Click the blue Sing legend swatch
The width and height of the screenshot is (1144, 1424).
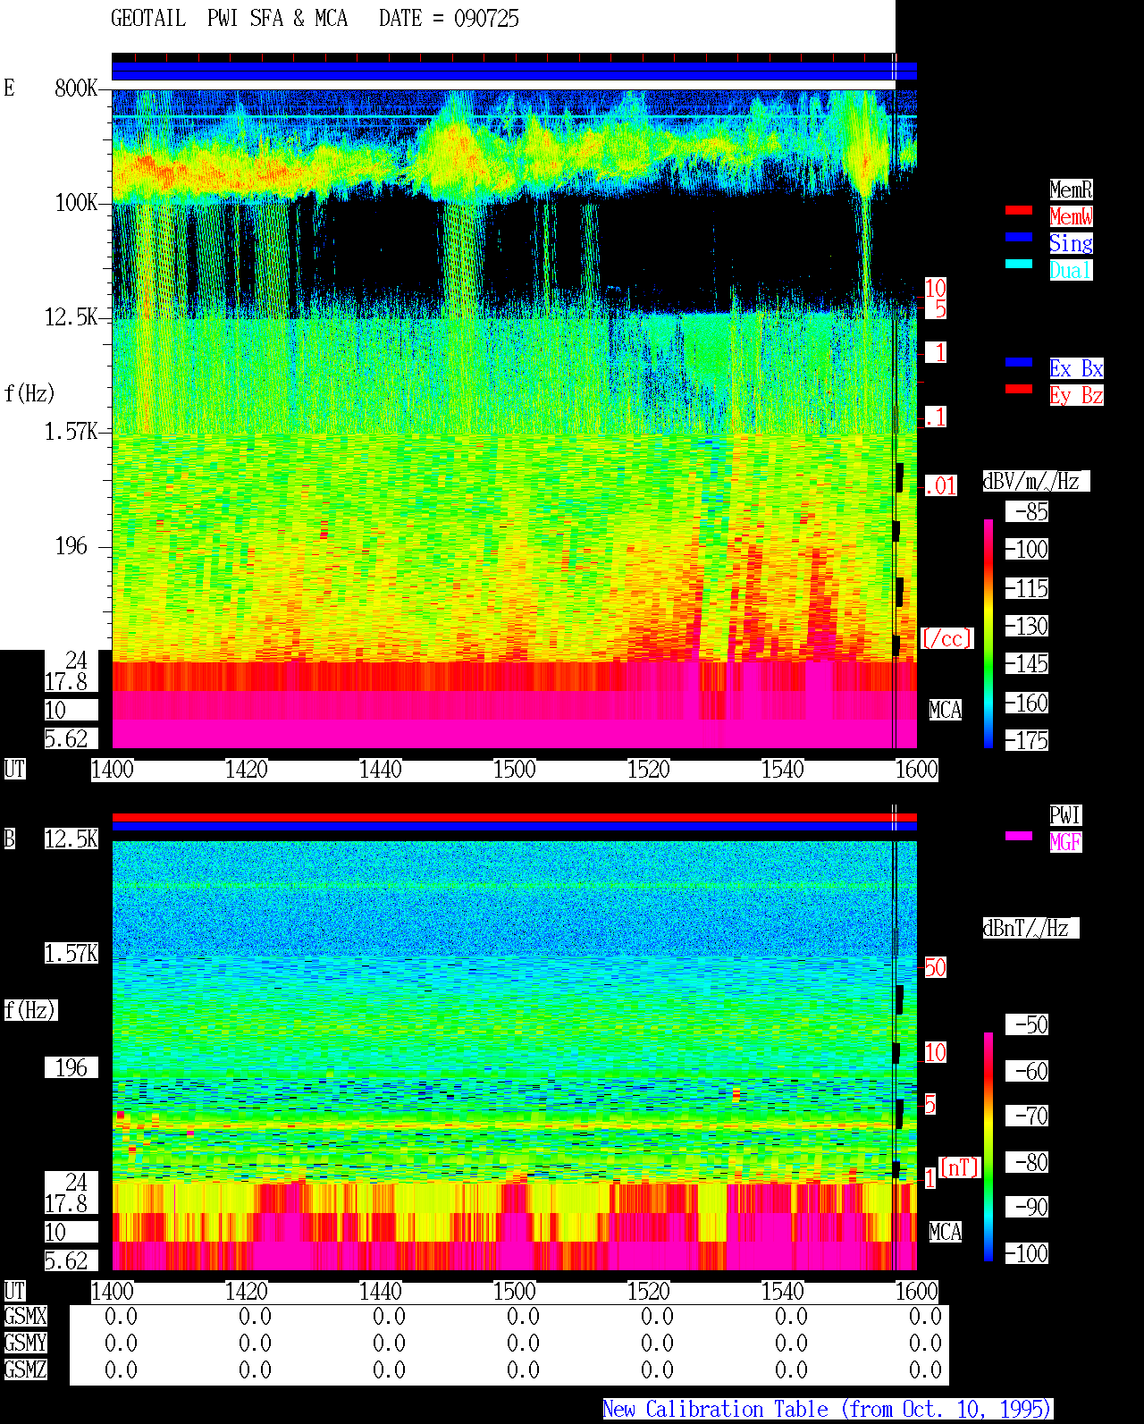click(1019, 237)
